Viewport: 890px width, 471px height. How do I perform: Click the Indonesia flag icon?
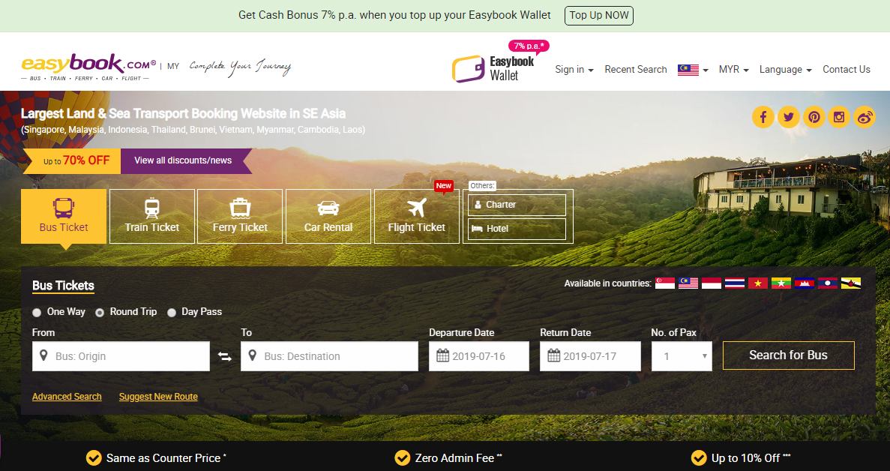pos(712,283)
